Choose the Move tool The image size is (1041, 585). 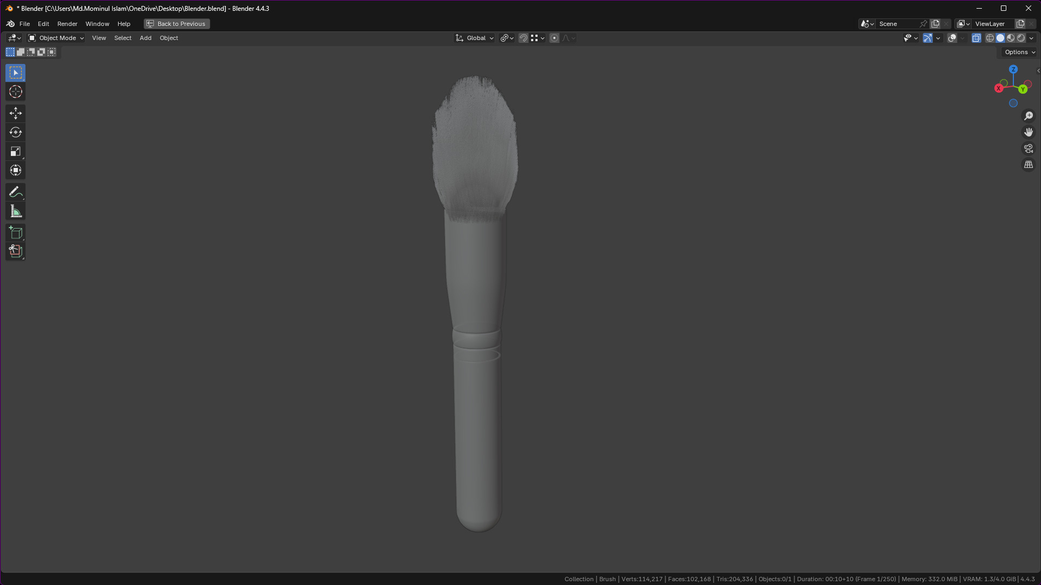(15, 113)
